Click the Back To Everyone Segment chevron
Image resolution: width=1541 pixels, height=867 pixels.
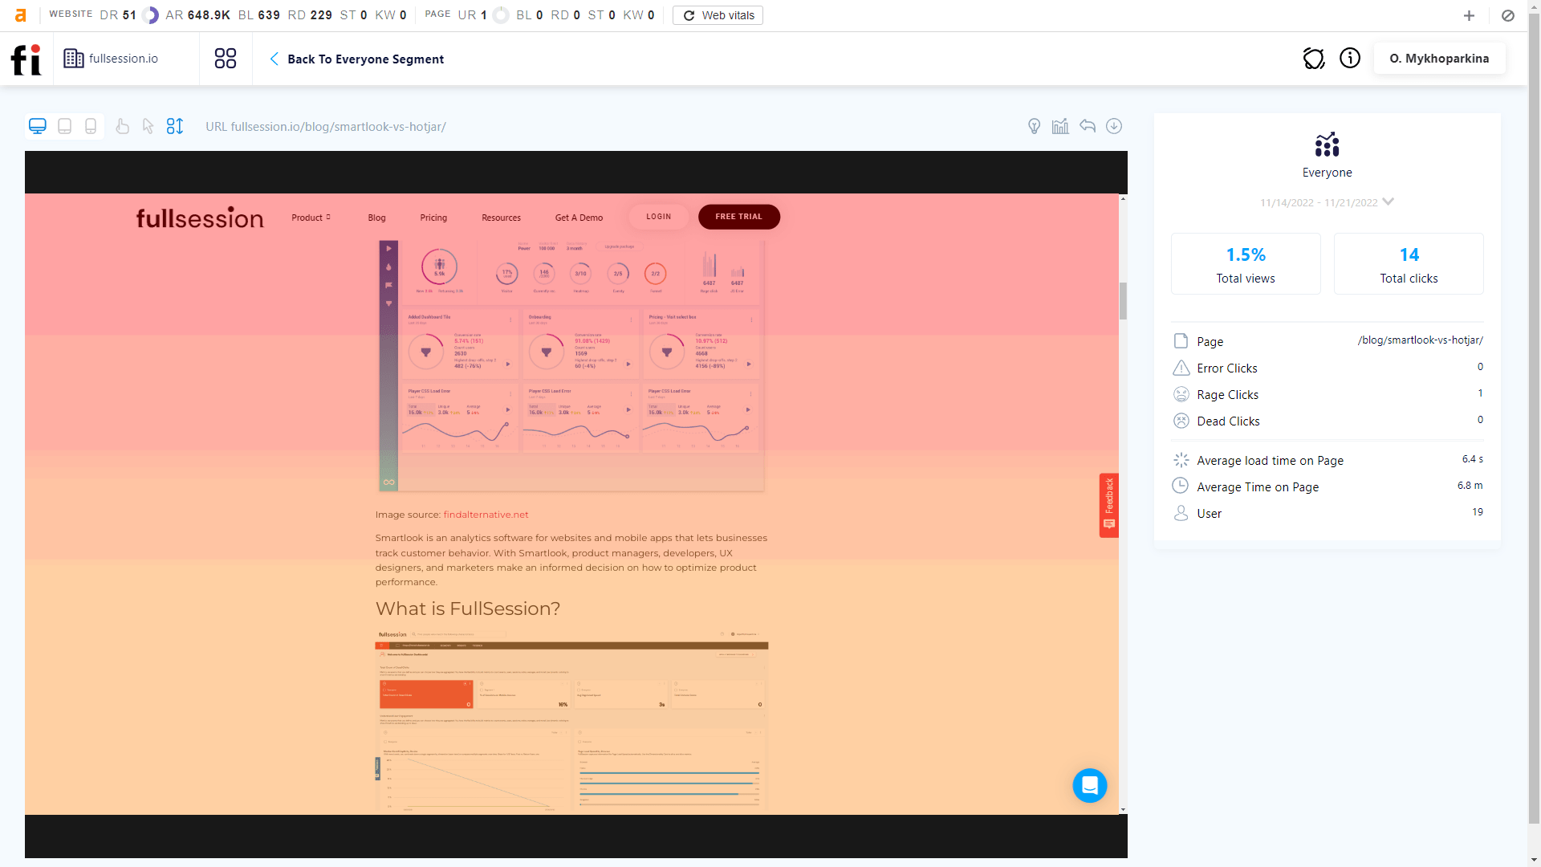click(x=274, y=59)
